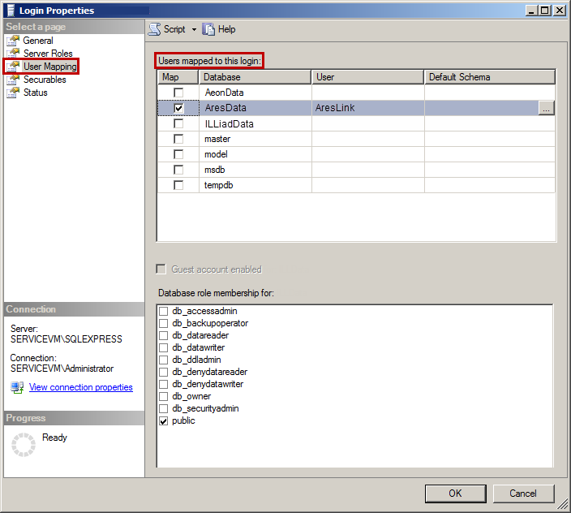Uncheck the Map box for AresData
The height and width of the screenshot is (513, 571).
[178, 108]
